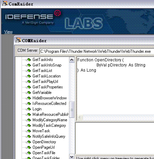Viewport: 154px width, 159px height.
Task: Click the green icon beside GetTaskInfo
Action: (29, 60)
